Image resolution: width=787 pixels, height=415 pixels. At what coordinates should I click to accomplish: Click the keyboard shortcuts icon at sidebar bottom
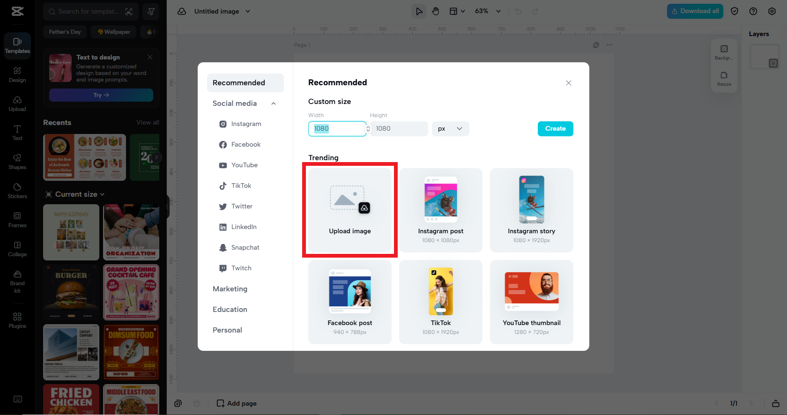(18, 399)
